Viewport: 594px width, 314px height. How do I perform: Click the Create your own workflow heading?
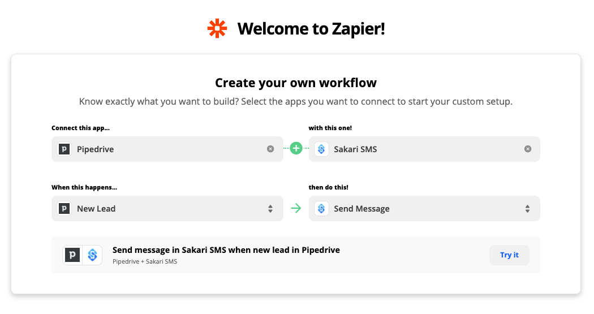click(296, 83)
